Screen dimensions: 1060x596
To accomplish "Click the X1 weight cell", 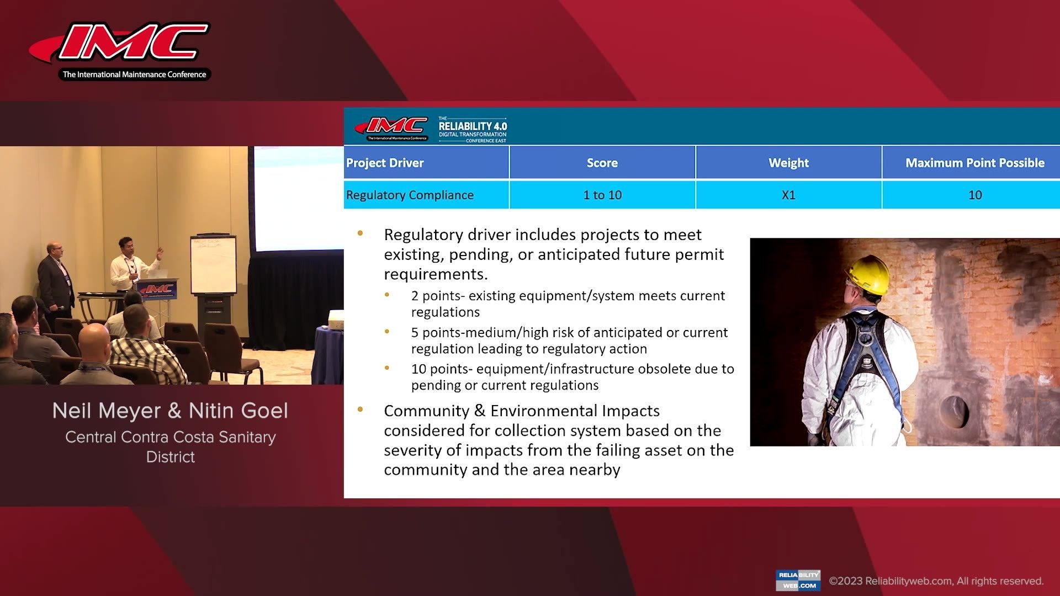I will (x=788, y=195).
